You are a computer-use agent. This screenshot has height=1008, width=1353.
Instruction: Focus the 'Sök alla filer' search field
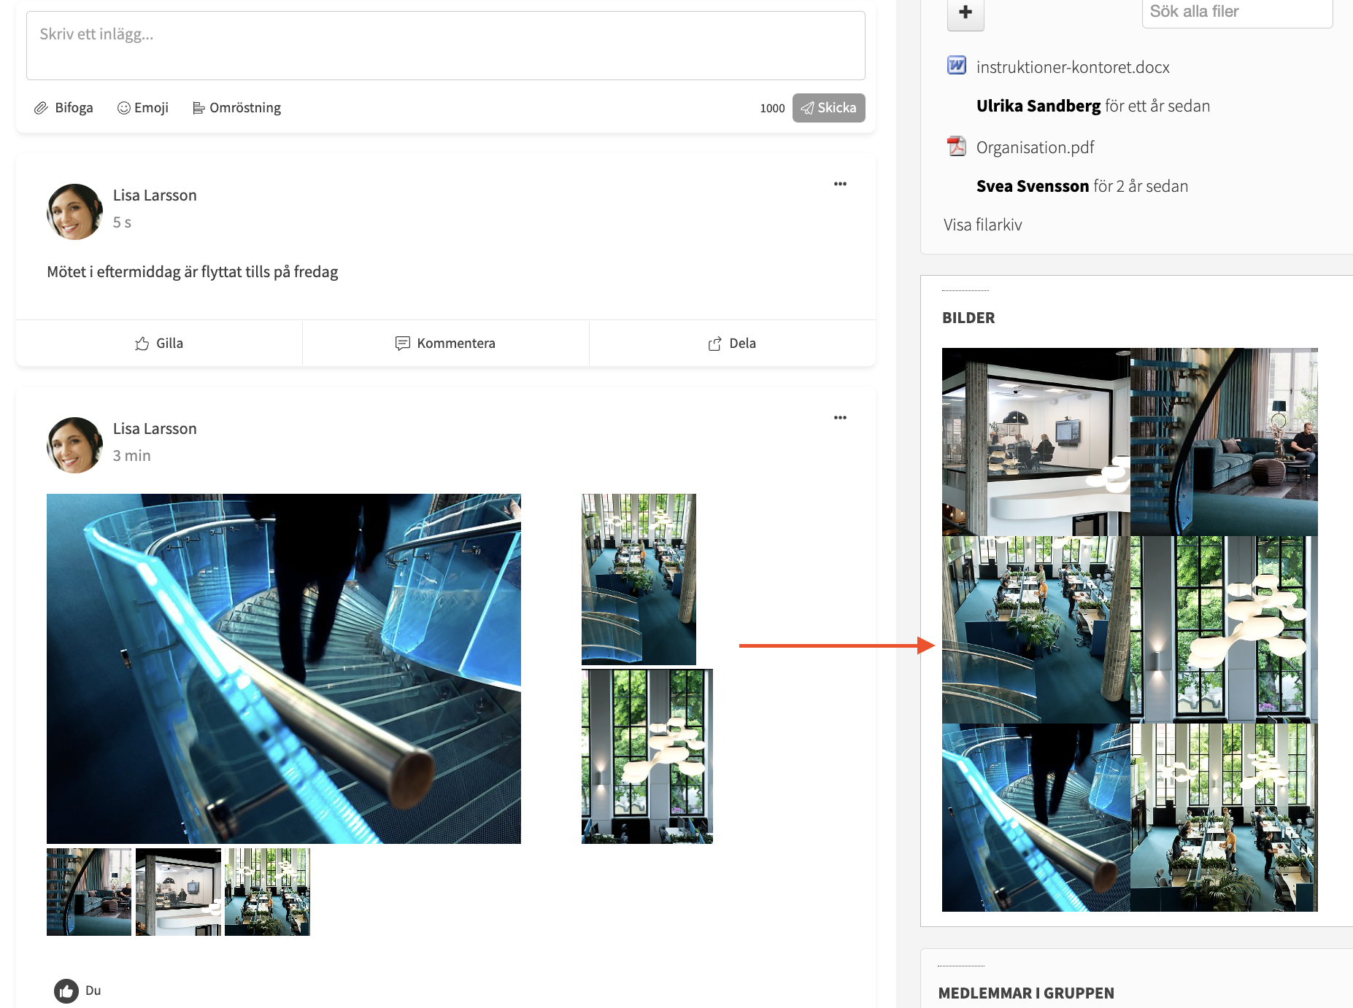[x=1237, y=12]
